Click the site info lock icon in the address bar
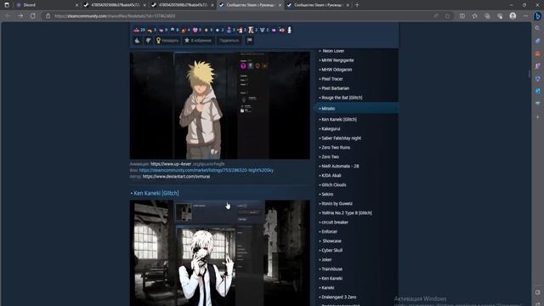This screenshot has width=544, height=306. coord(48,16)
